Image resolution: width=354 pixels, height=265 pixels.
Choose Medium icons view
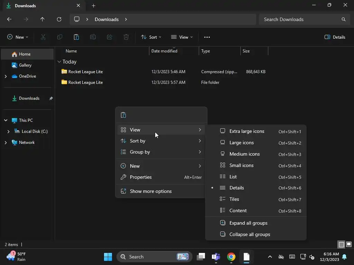tap(256, 154)
